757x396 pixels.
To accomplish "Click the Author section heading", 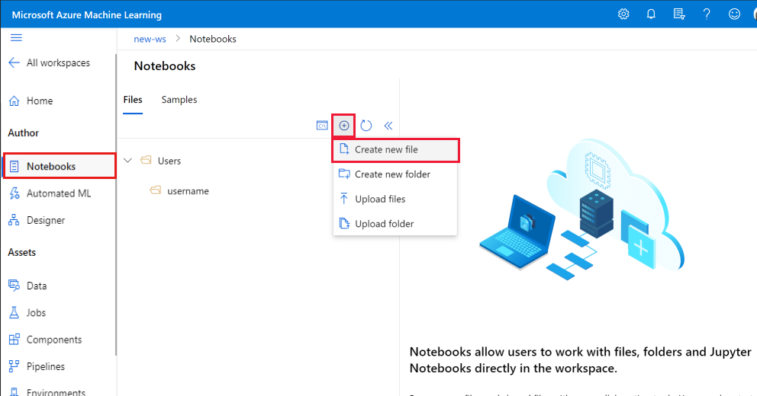I will tap(23, 133).
